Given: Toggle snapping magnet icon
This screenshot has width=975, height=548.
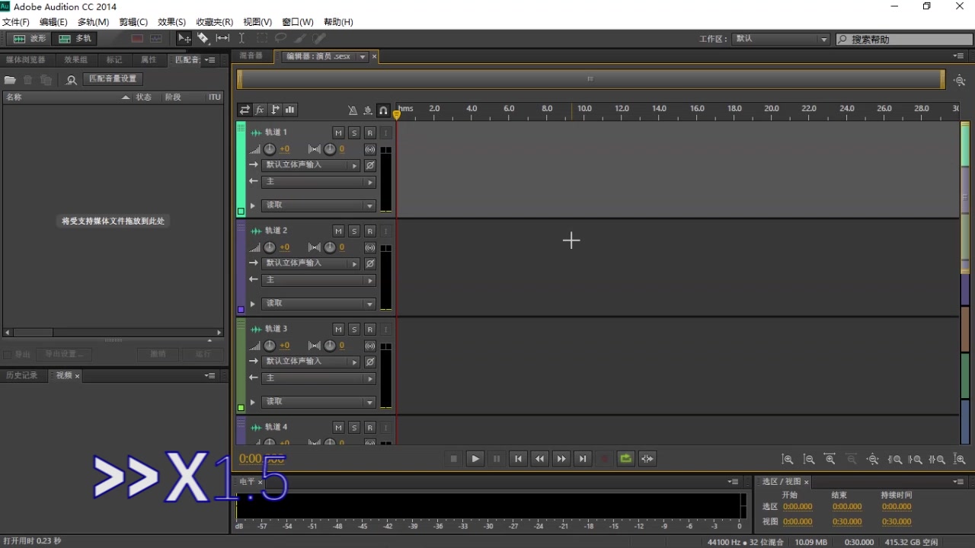Looking at the screenshot, I should point(383,110).
